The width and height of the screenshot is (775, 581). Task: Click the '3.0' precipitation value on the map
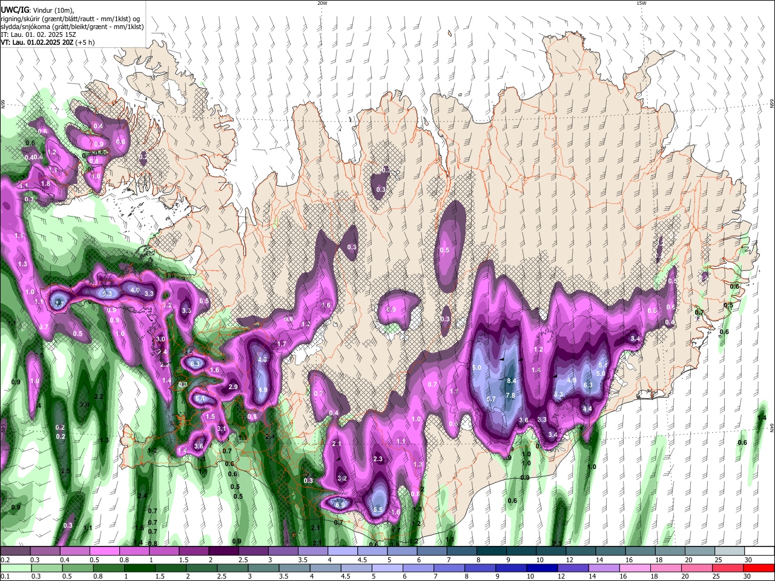click(160, 340)
